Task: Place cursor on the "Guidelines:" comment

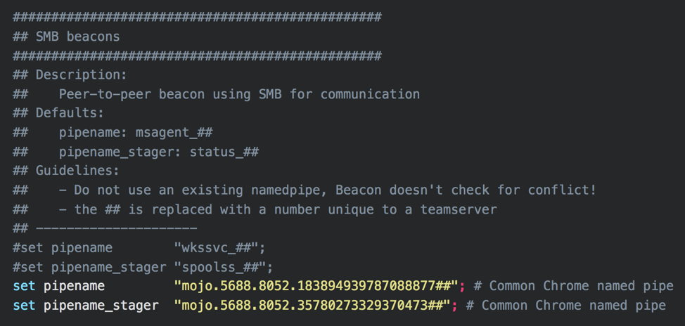Action: pos(77,171)
